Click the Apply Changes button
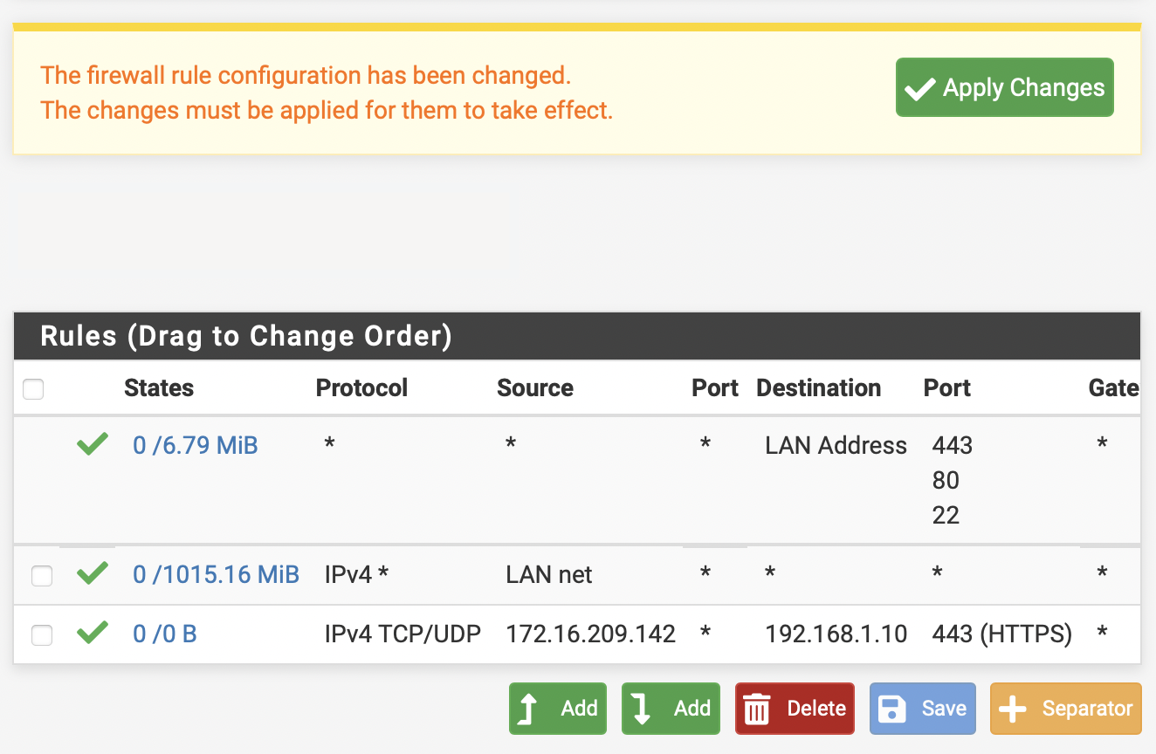 click(1004, 87)
